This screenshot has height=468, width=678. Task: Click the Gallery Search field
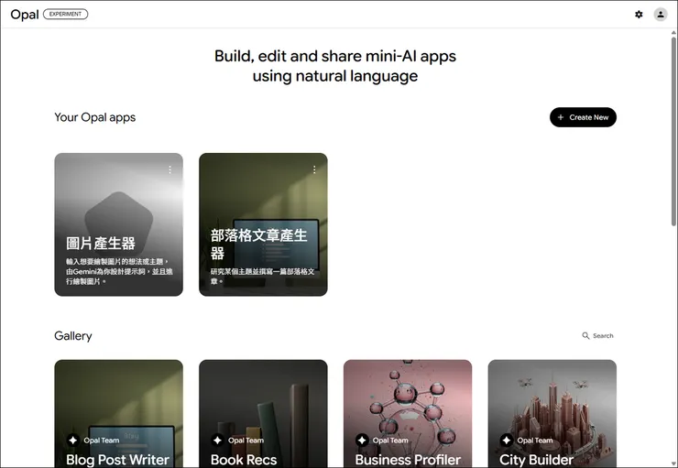(597, 336)
